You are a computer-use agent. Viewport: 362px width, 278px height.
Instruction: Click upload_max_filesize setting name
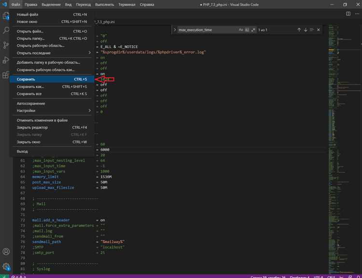(53, 187)
